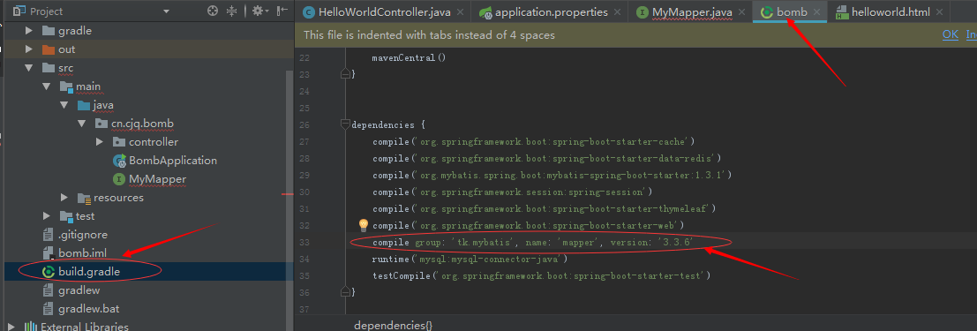Click the light bulb intention icon

pos(364,224)
